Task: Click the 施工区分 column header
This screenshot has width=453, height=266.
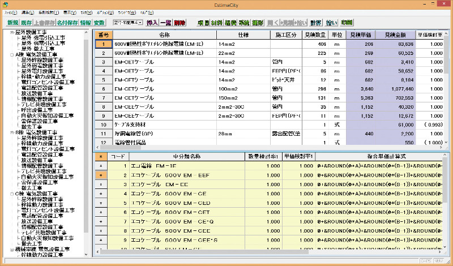Action: (x=286, y=35)
